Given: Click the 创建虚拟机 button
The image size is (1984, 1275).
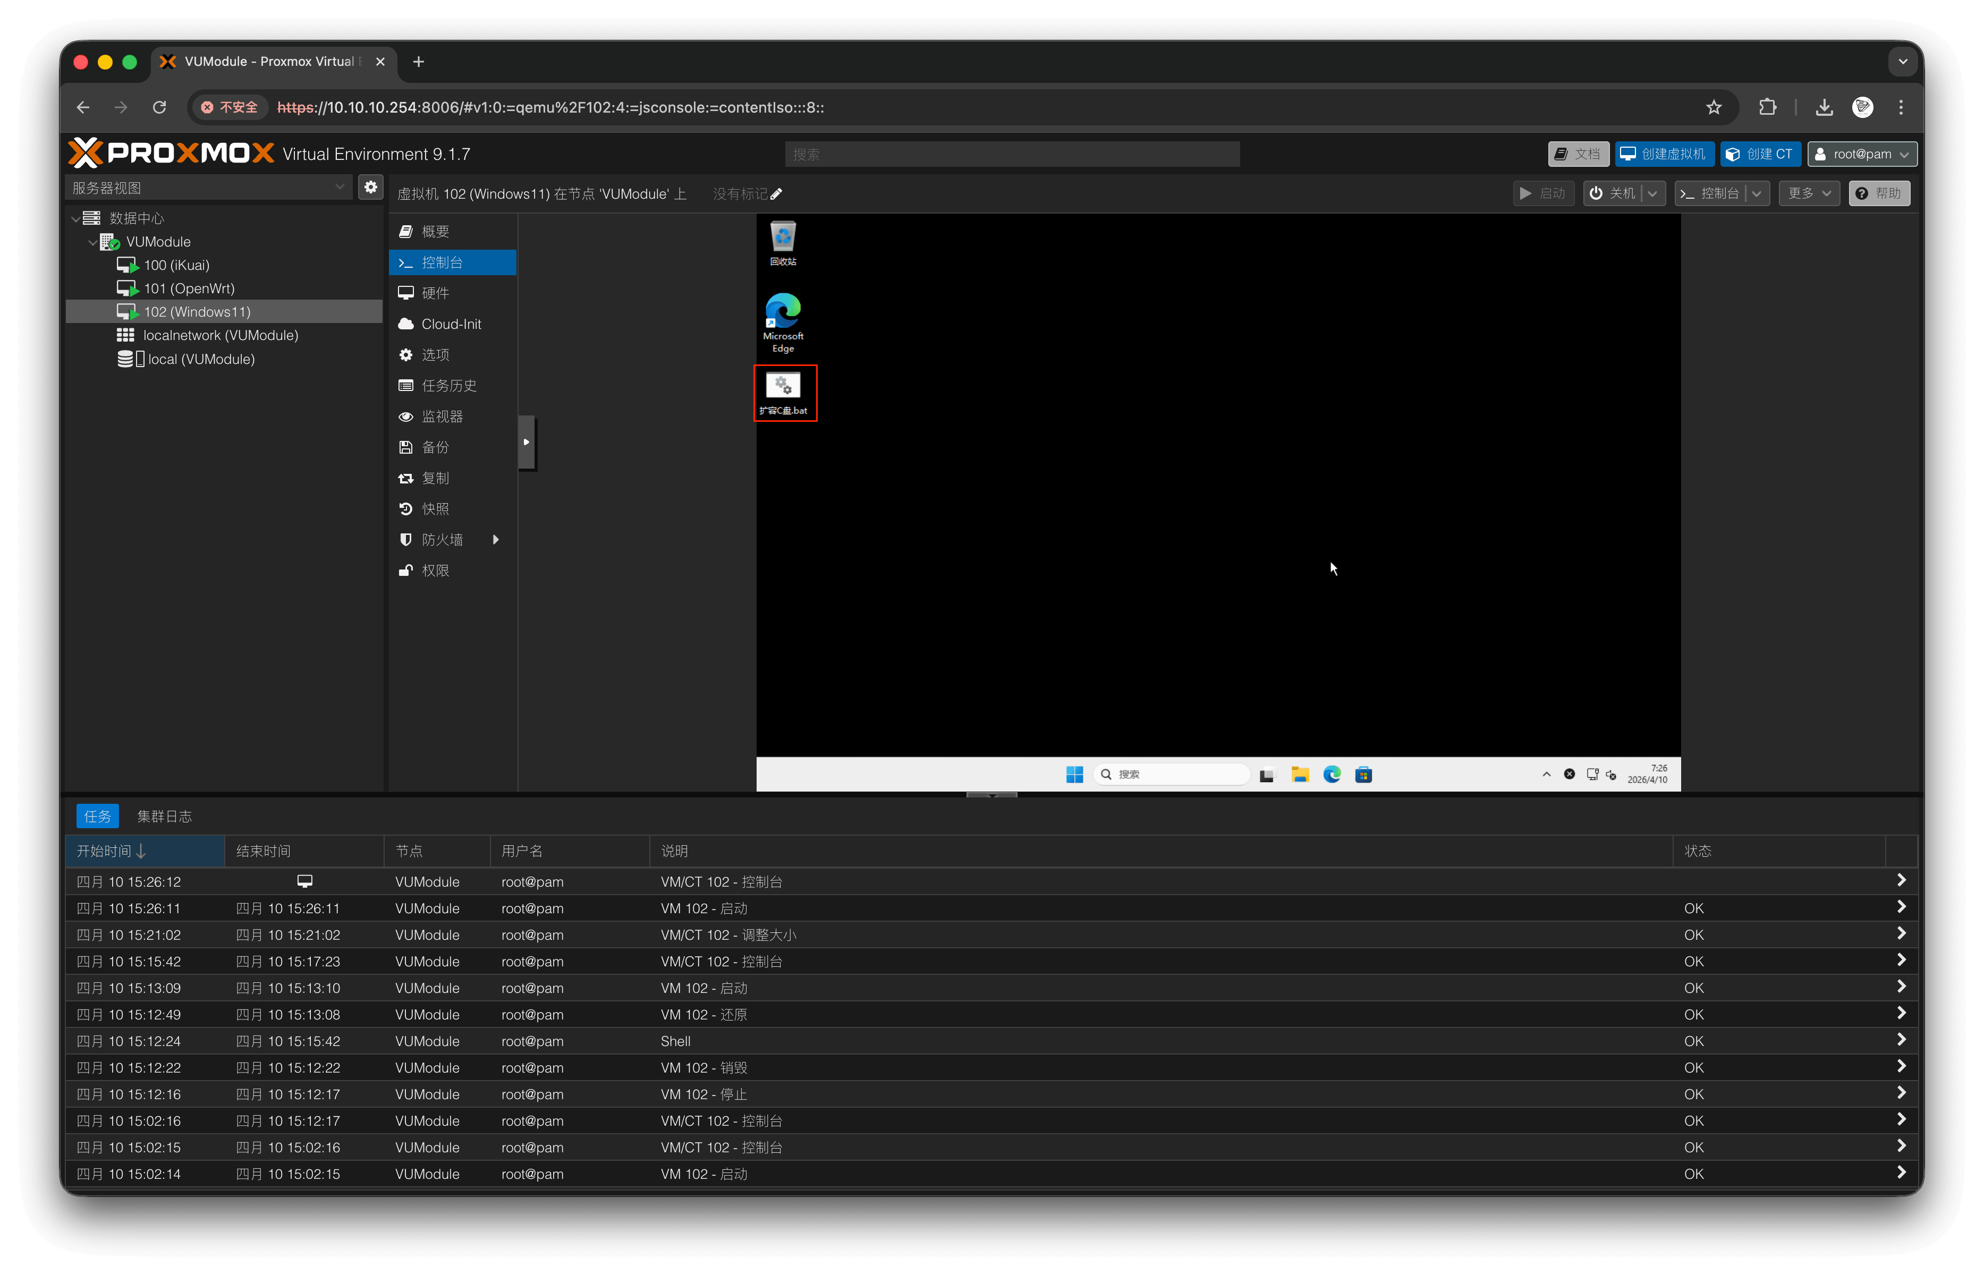Looking at the screenshot, I should [x=1664, y=154].
